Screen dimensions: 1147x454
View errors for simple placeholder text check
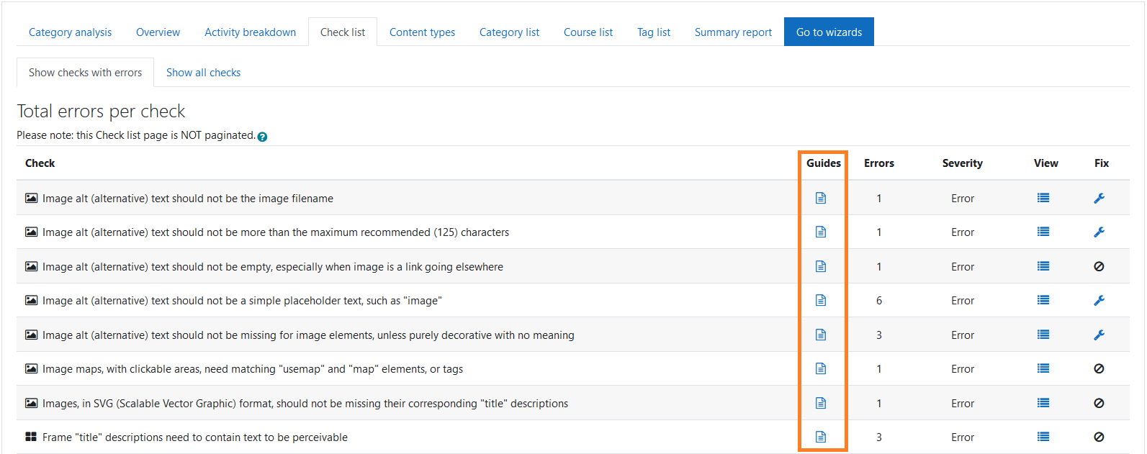tap(1043, 300)
